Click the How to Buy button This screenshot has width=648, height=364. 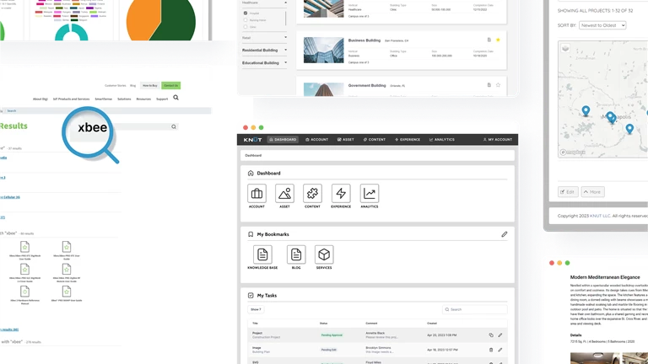(x=150, y=85)
